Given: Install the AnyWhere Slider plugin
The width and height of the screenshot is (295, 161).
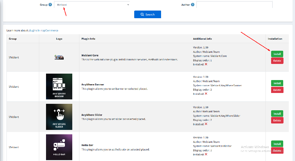Looking at the screenshot, I should tap(277, 113).
